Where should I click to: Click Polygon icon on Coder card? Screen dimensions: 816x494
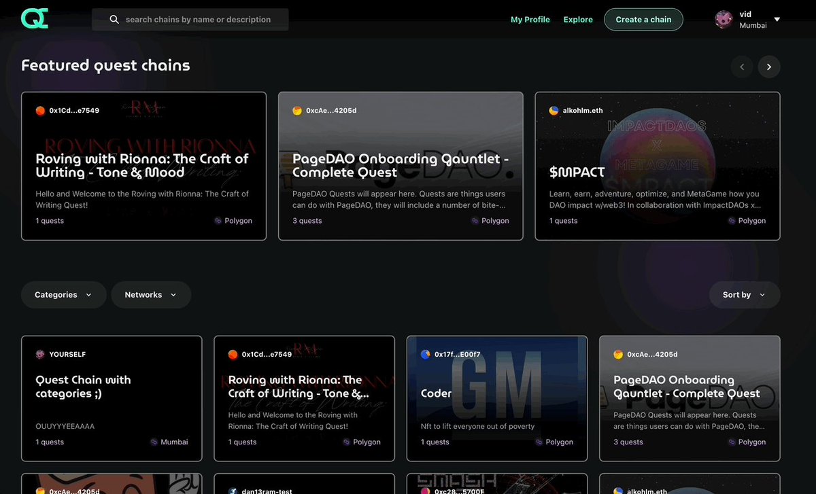[539, 442]
